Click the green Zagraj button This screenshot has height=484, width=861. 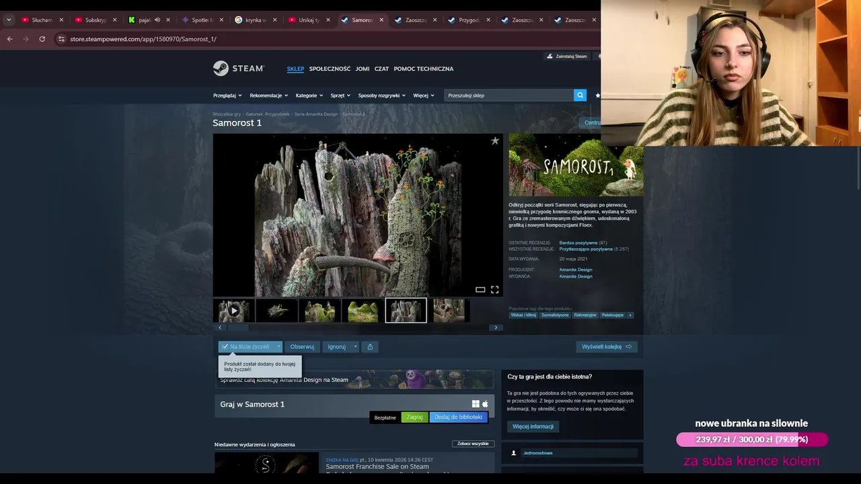tap(414, 417)
